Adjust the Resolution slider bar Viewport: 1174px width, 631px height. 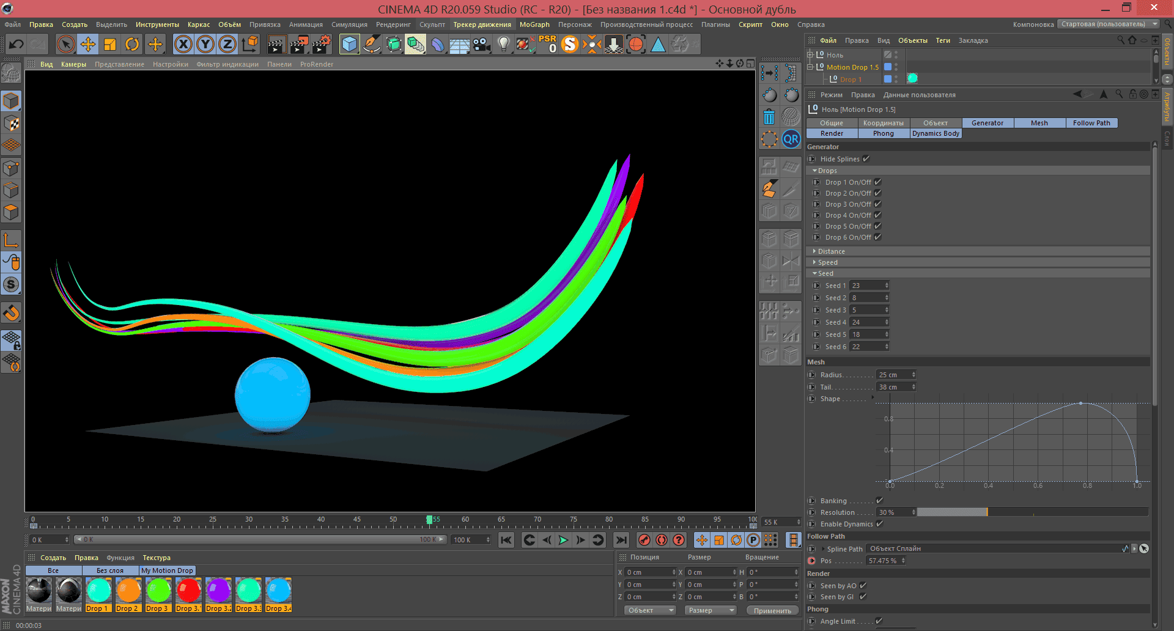(1032, 512)
